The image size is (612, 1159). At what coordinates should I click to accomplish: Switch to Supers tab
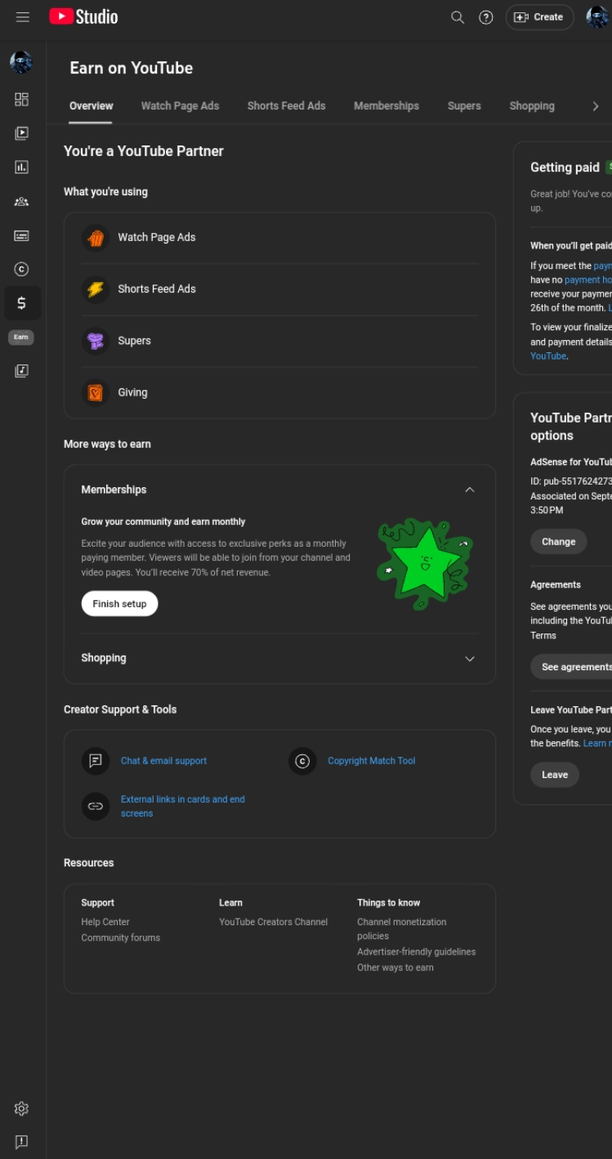pyautogui.click(x=464, y=106)
